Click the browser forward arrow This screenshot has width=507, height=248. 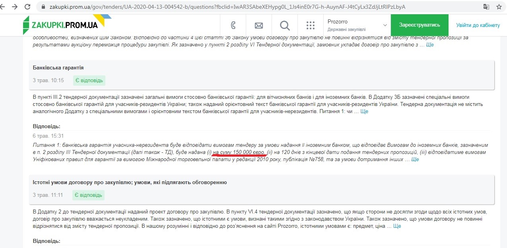(x=15, y=7)
